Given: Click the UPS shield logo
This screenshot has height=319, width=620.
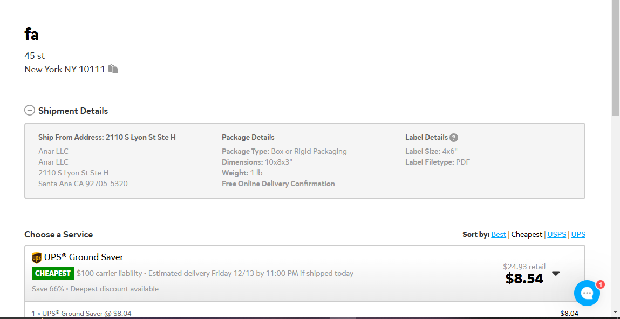Looking at the screenshot, I should click(x=36, y=257).
